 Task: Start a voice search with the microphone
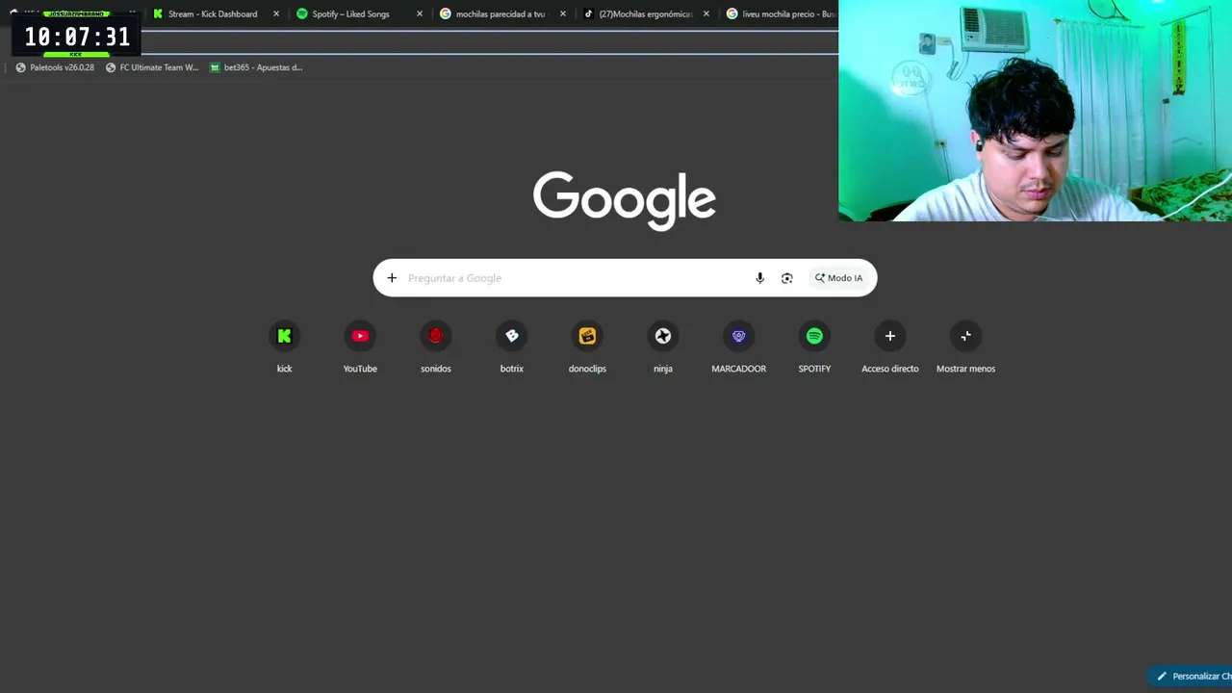759,278
